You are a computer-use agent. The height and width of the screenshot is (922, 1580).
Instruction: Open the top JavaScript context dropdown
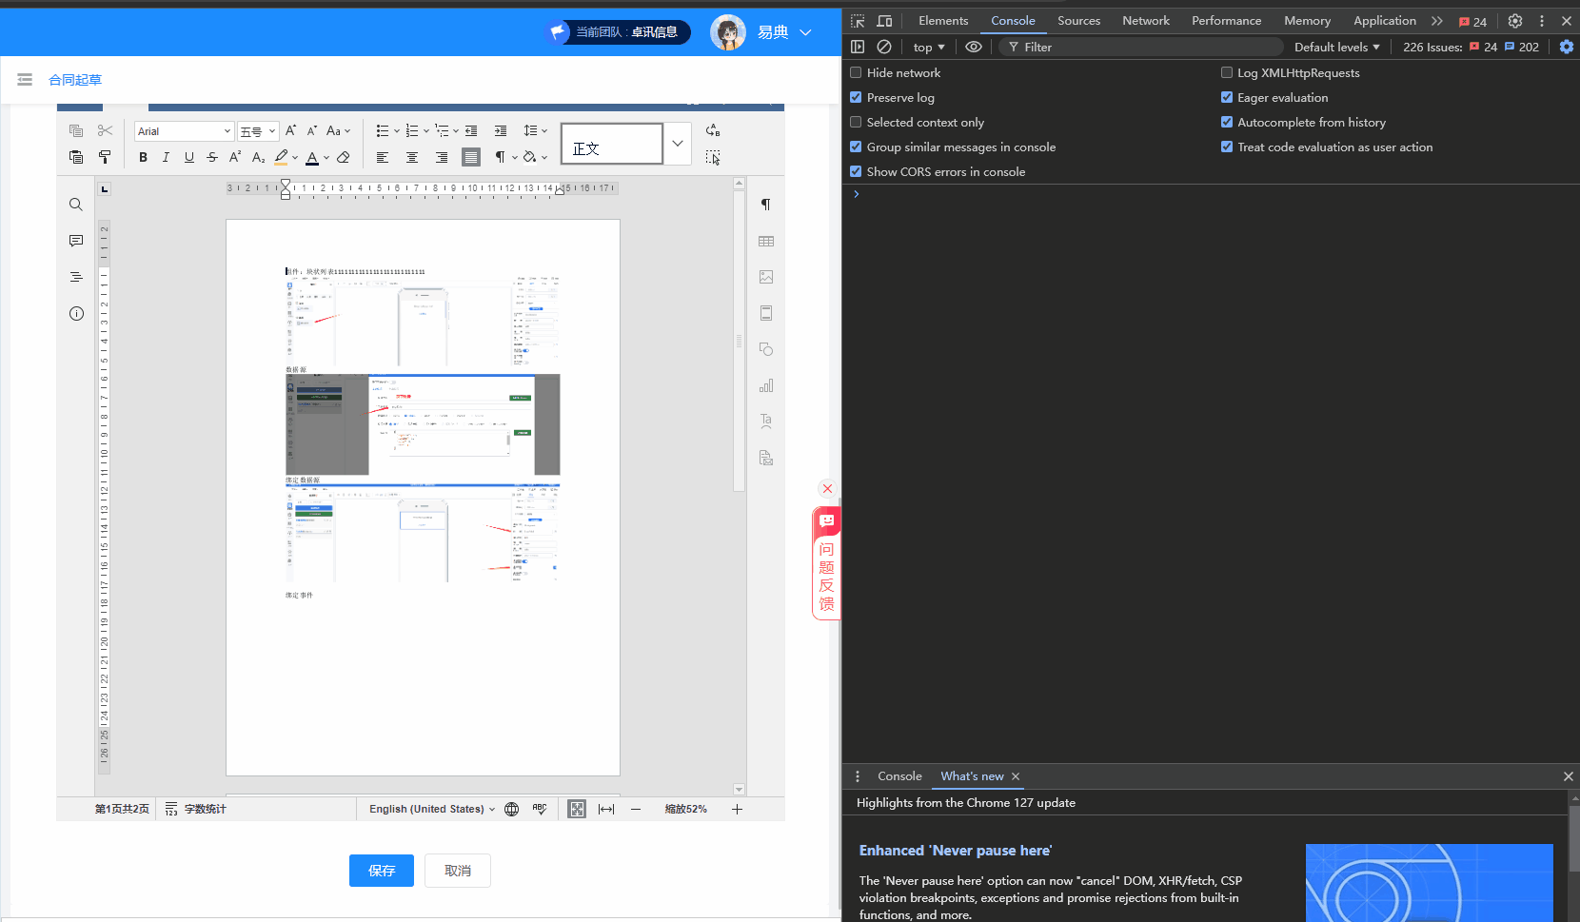tap(929, 47)
